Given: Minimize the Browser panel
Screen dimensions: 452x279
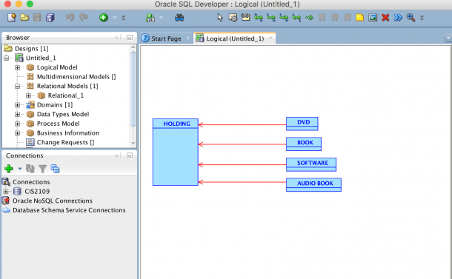Looking at the screenshot, I should 130,38.
